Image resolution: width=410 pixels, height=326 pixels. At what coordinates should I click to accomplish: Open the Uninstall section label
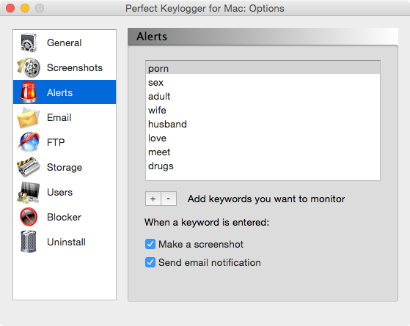point(67,242)
